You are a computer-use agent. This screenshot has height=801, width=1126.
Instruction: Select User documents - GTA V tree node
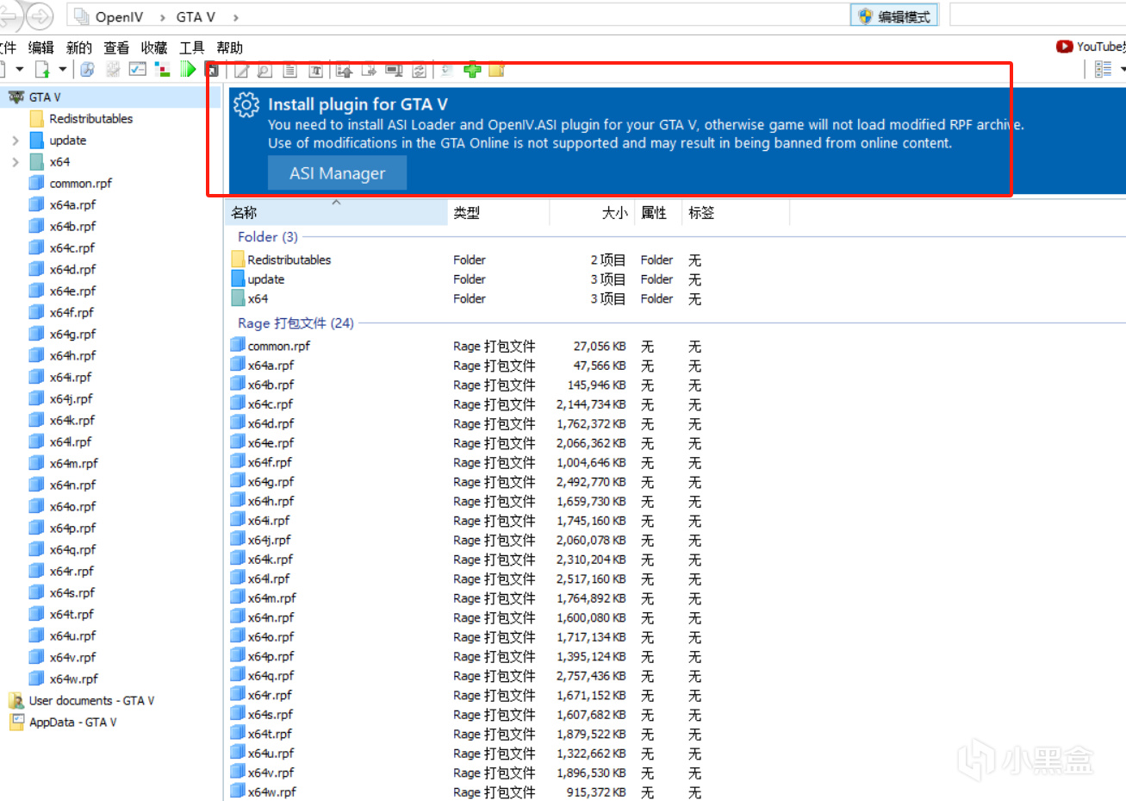(x=91, y=701)
